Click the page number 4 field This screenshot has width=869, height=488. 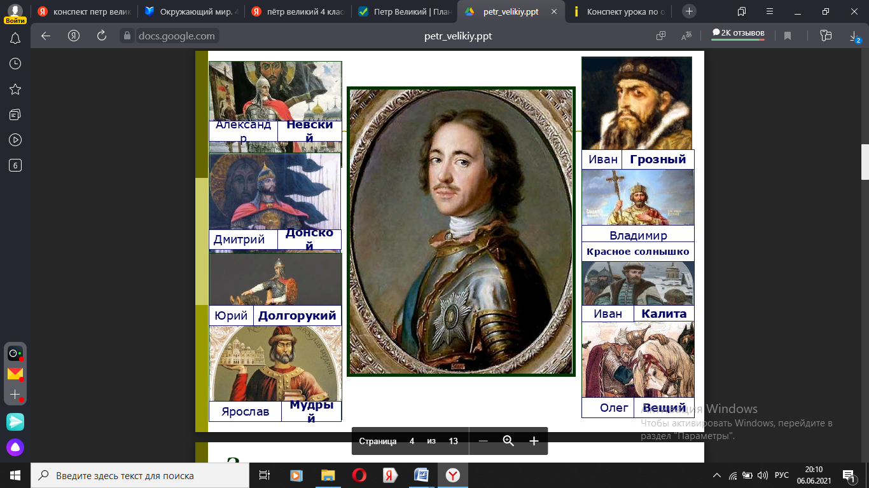[412, 441]
